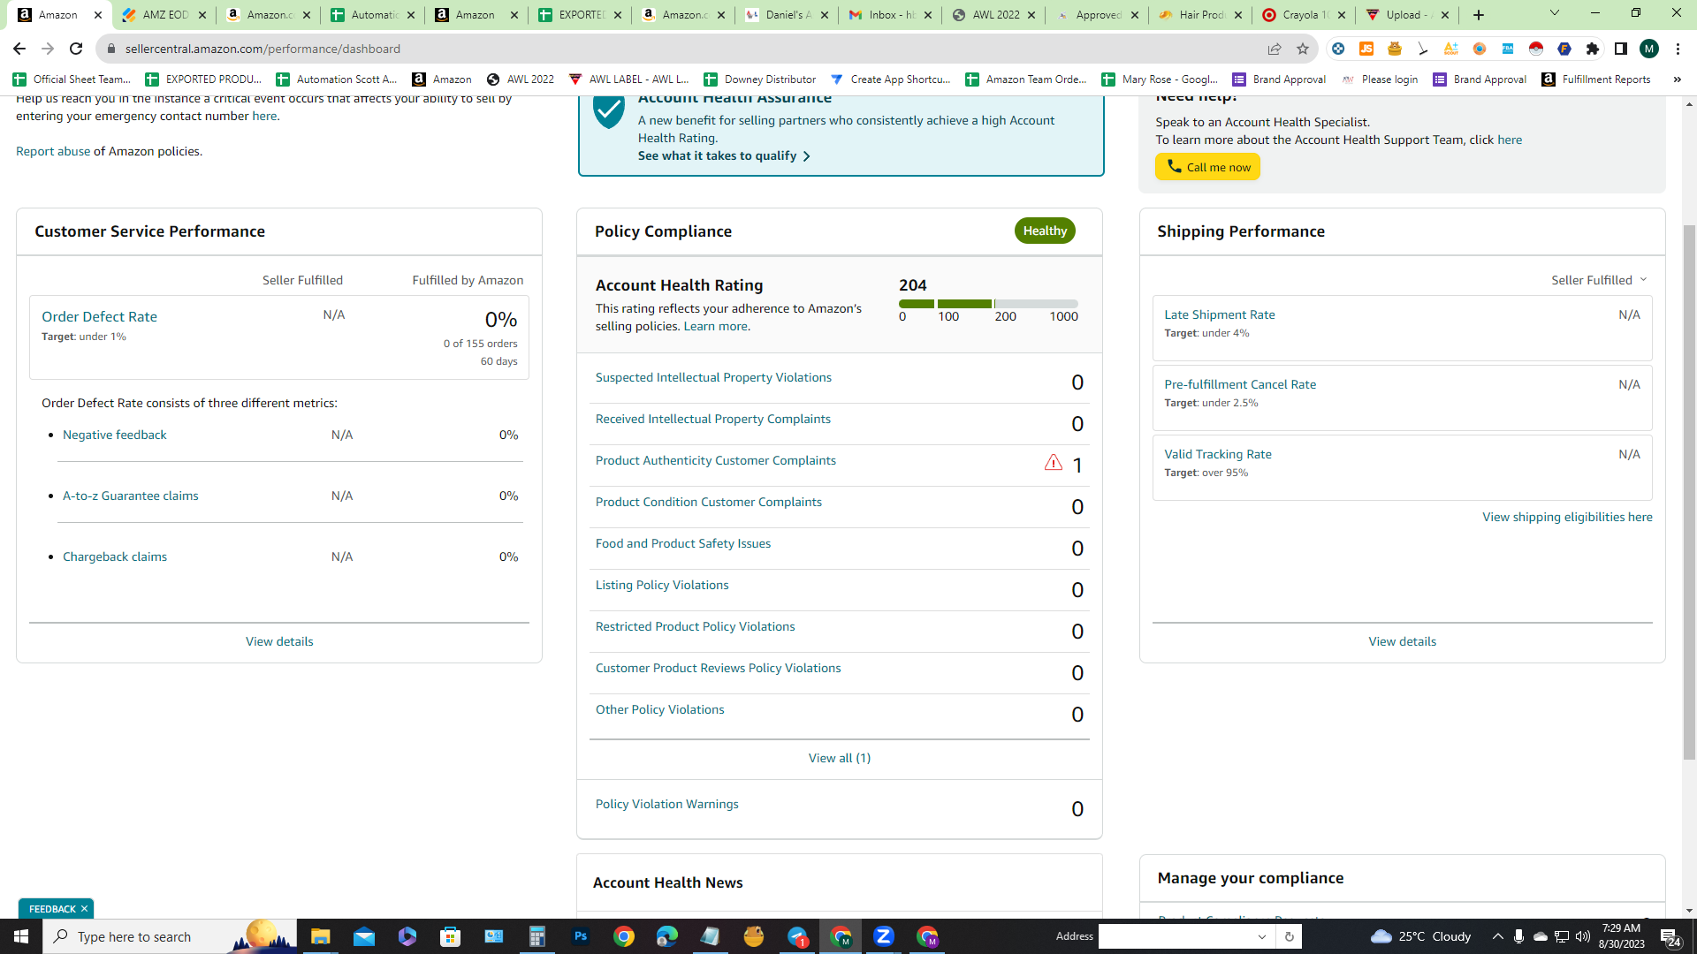Image resolution: width=1697 pixels, height=954 pixels.
Task: Click the volume icon in the system tray
Action: 1582,936
